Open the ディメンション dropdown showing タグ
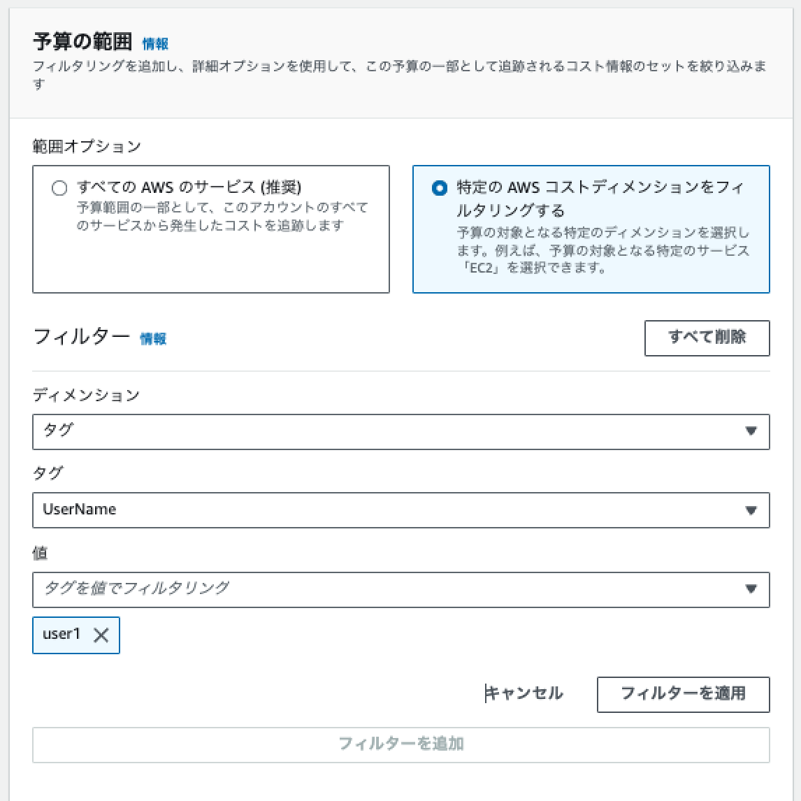 (400, 431)
